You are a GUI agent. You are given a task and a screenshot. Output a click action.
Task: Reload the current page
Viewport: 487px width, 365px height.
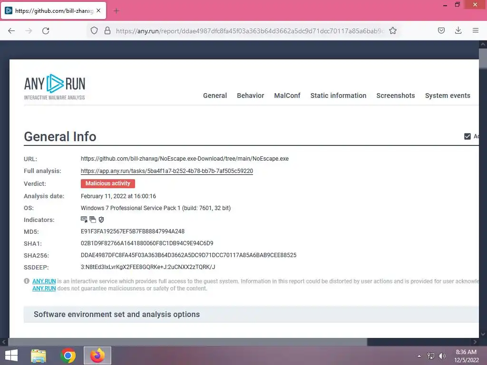[46, 31]
